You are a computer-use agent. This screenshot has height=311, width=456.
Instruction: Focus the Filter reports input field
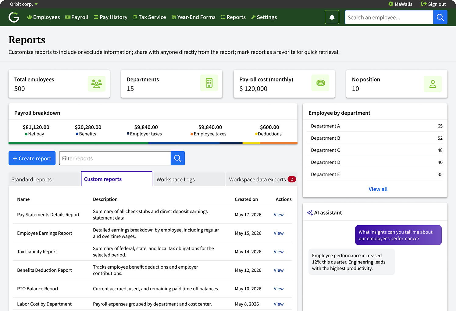(x=115, y=158)
